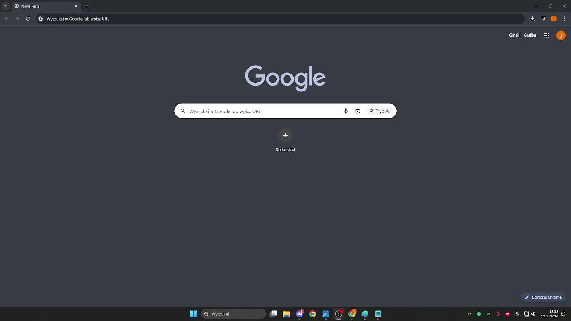Start voice search with microphone icon

coord(345,111)
